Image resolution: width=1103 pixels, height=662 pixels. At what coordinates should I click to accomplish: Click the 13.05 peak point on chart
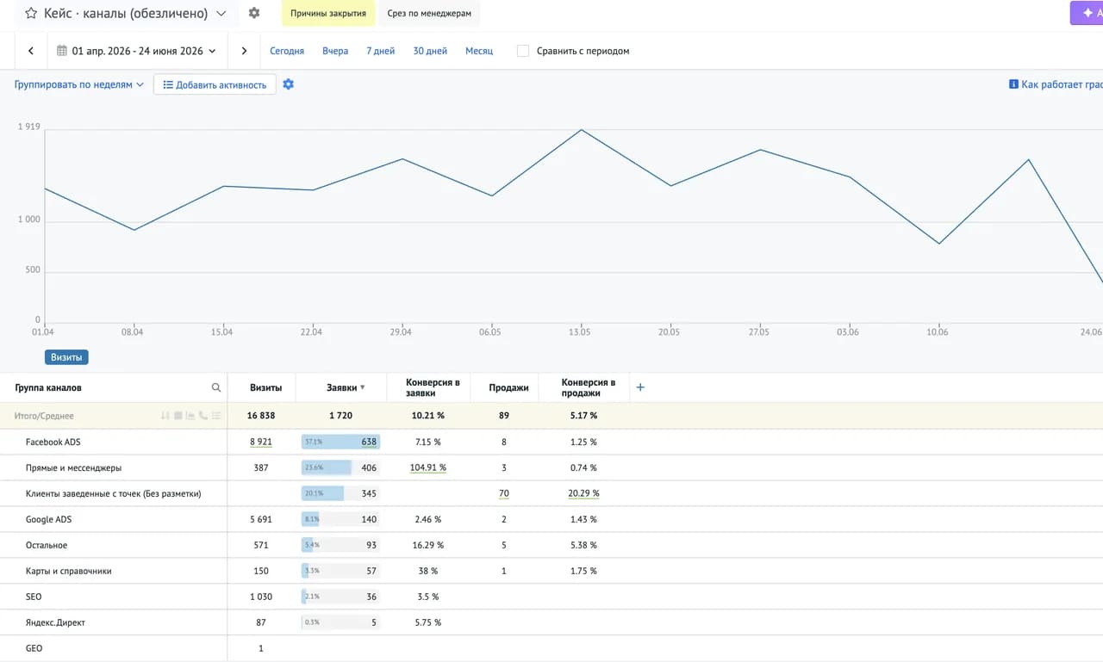[x=582, y=130]
